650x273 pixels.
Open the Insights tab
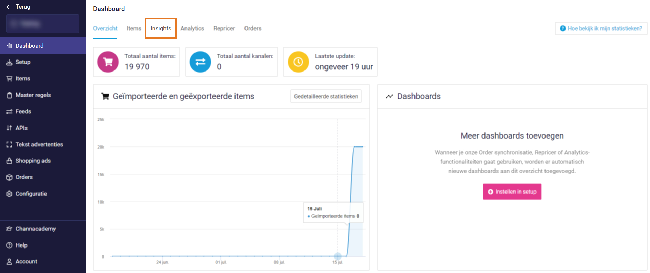[x=161, y=29]
